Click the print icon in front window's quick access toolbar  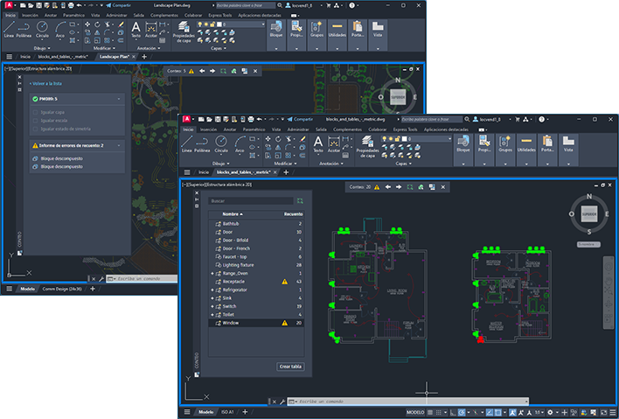tap(251, 119)
